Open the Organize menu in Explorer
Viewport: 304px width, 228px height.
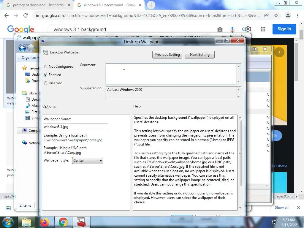point(30,58)
